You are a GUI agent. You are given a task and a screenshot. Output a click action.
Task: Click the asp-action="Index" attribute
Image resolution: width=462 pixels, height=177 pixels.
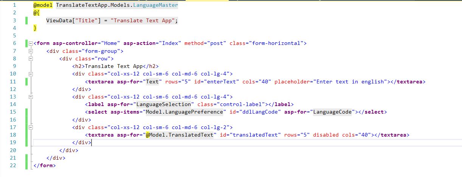(x=152, y=43)
